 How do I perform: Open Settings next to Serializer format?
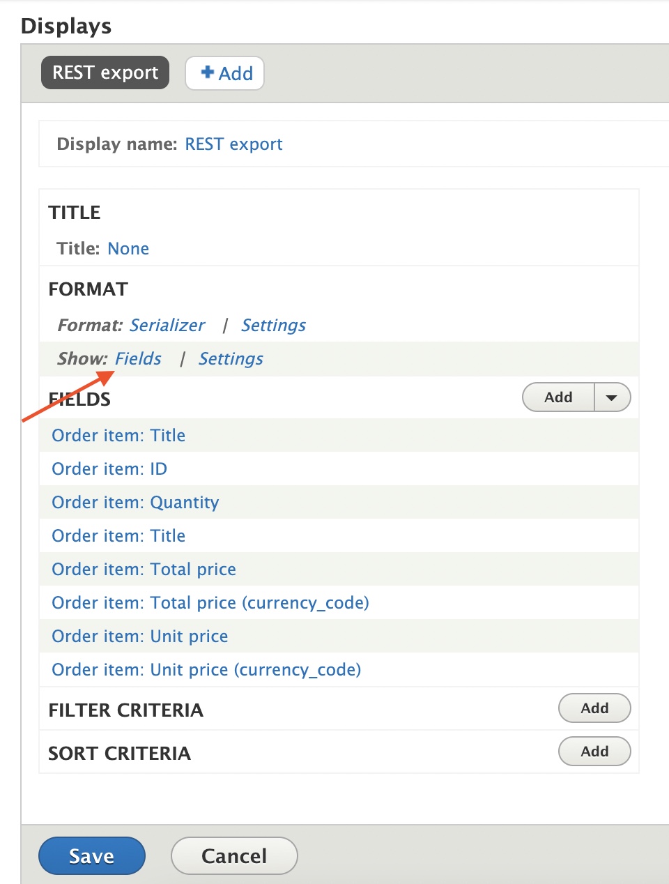point(273,325)
